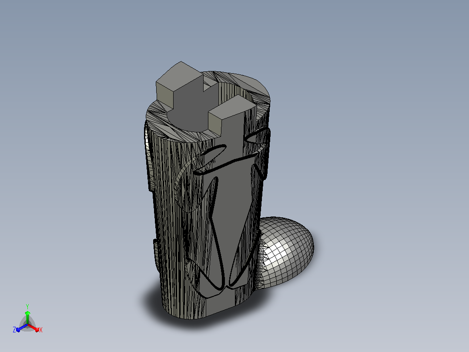Click the green Y letter label above the triad

pos(27,307)
